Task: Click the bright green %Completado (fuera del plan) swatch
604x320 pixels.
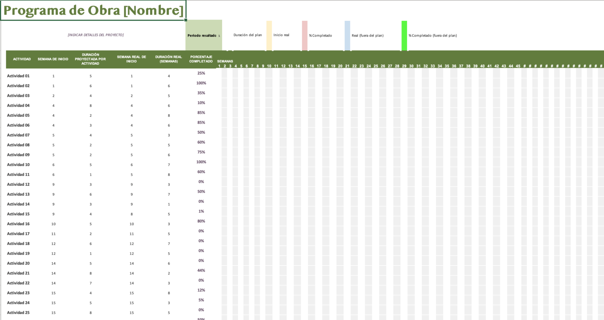Action: tap(405, 35)
